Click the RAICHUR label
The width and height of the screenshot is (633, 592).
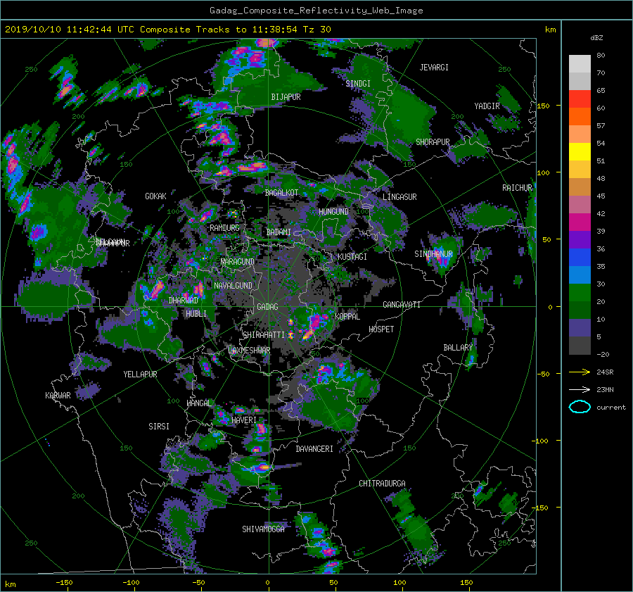[517, 188]
